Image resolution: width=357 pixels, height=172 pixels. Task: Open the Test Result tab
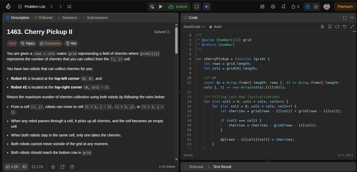220,167
